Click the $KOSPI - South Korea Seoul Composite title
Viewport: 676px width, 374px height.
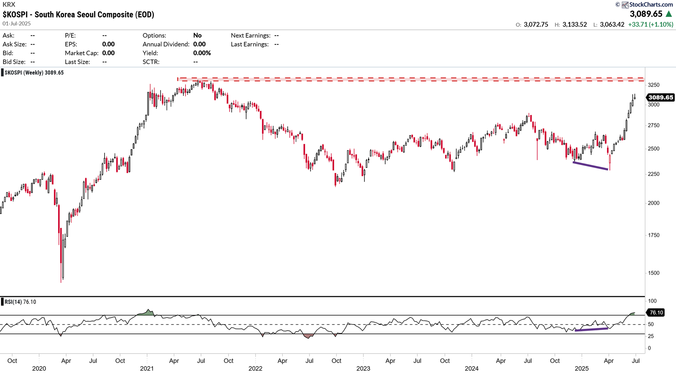tap(79, 14)
